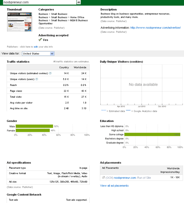
Task: Open the site thumbnail preview
Action: pyautogui.click(x=19, y=22)
